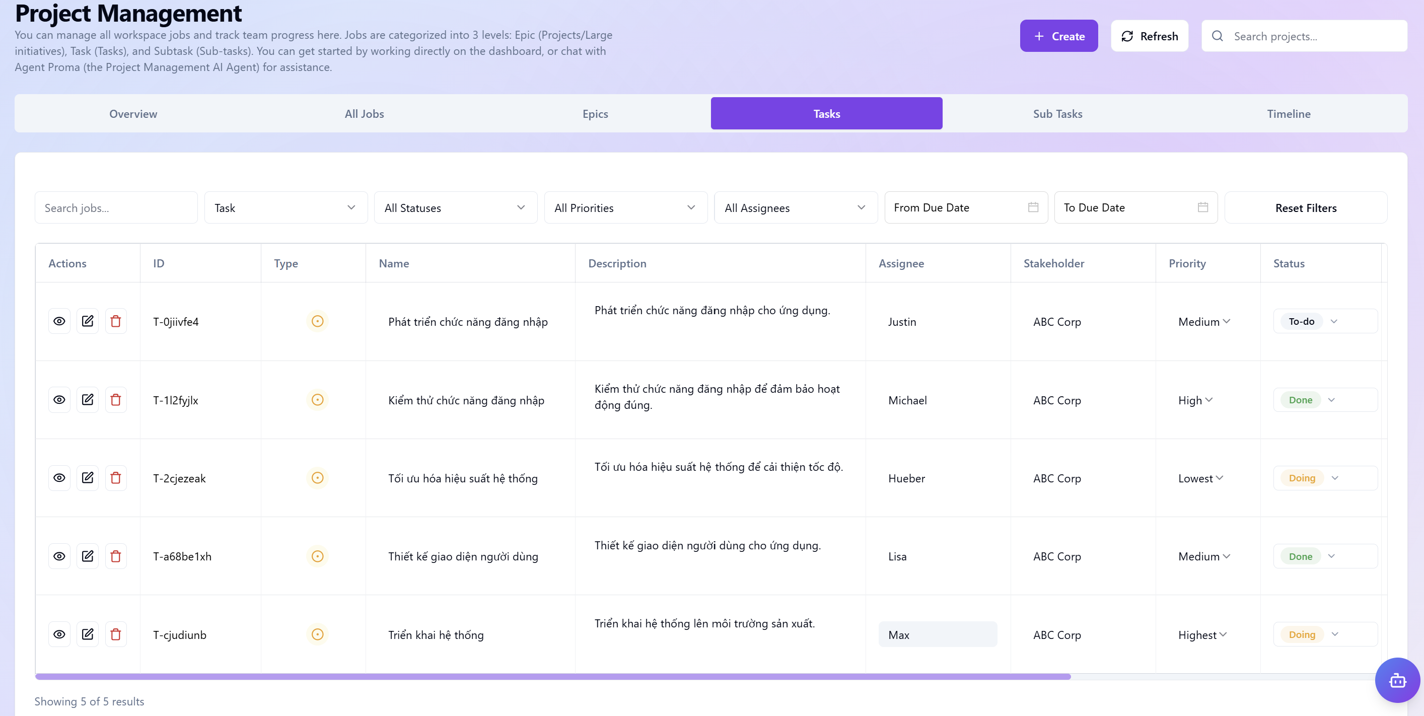The height and width of the screenshot is (716, 1424).
Task: View details of task T-2cjezeak
Action: (59, 478)
